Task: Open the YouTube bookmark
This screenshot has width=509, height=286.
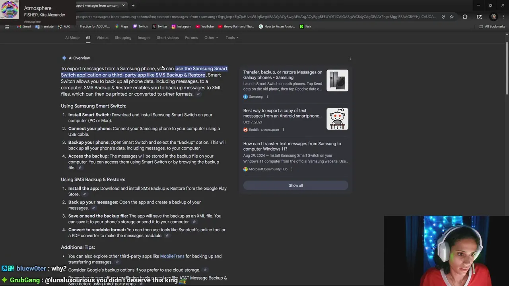Action: pyautogui.click(x=204, y=27)
